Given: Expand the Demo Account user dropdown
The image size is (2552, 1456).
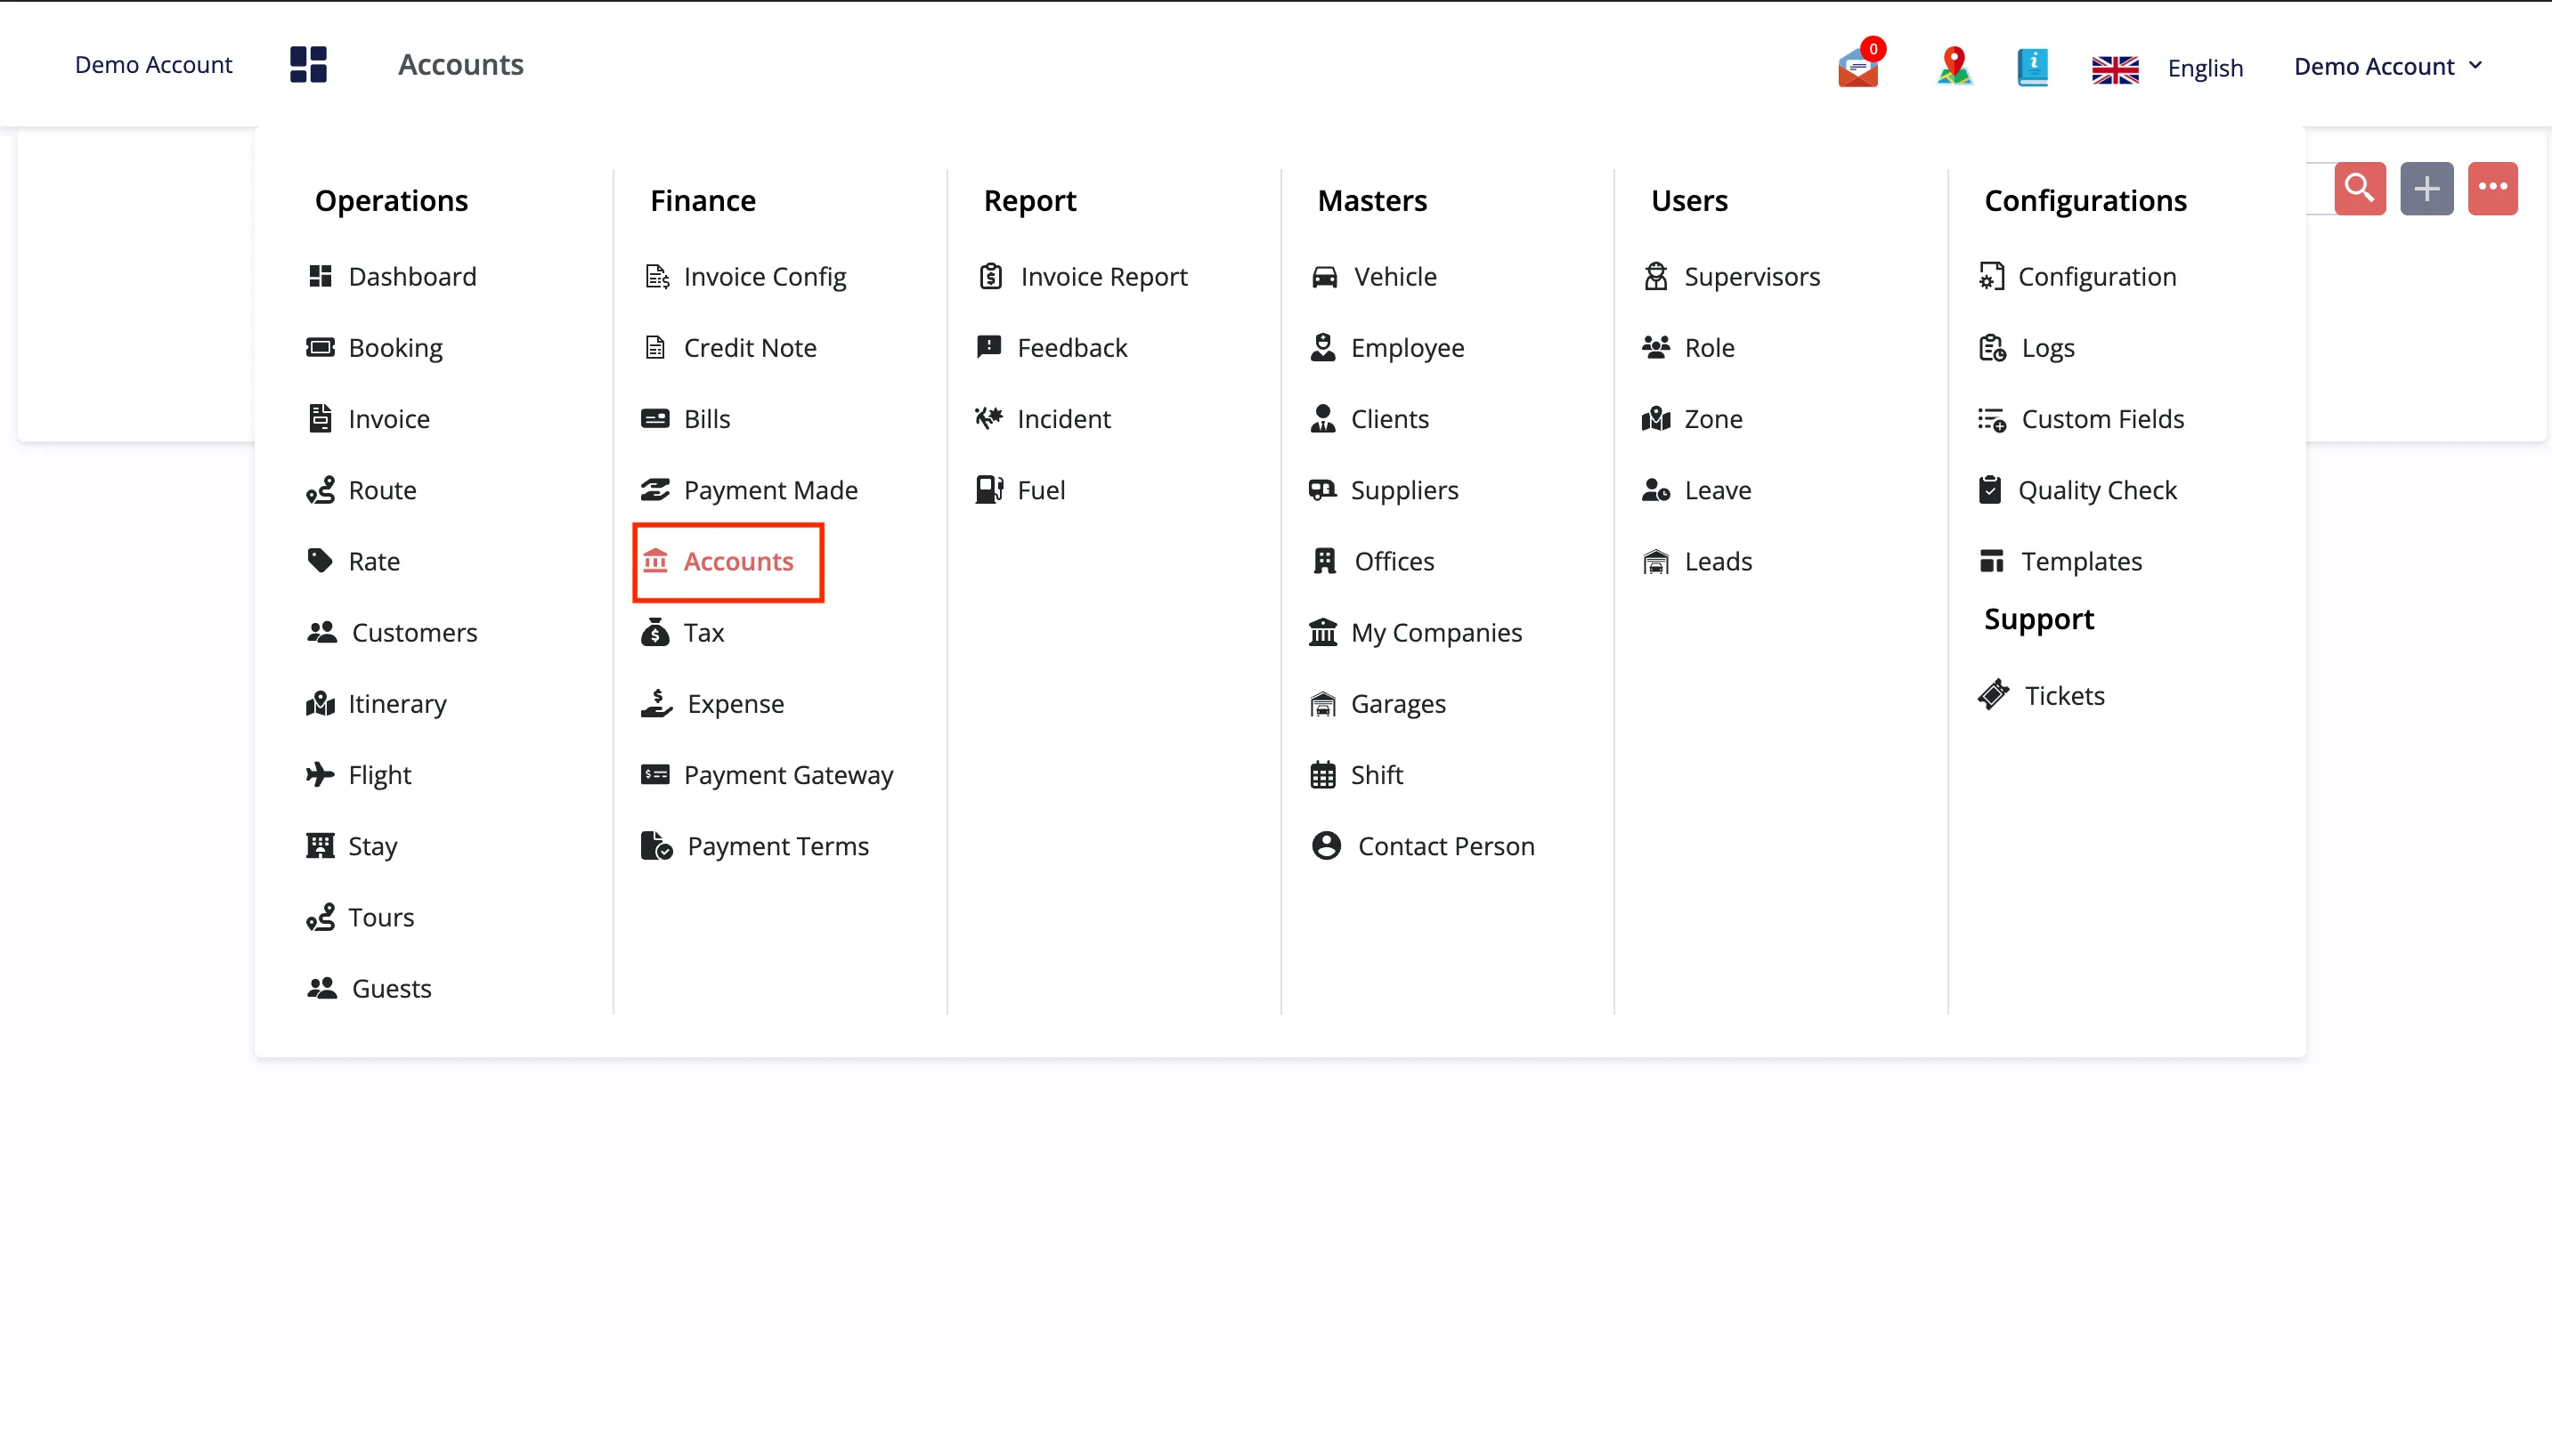Looking at the screenshot, I should (2388, 66).
